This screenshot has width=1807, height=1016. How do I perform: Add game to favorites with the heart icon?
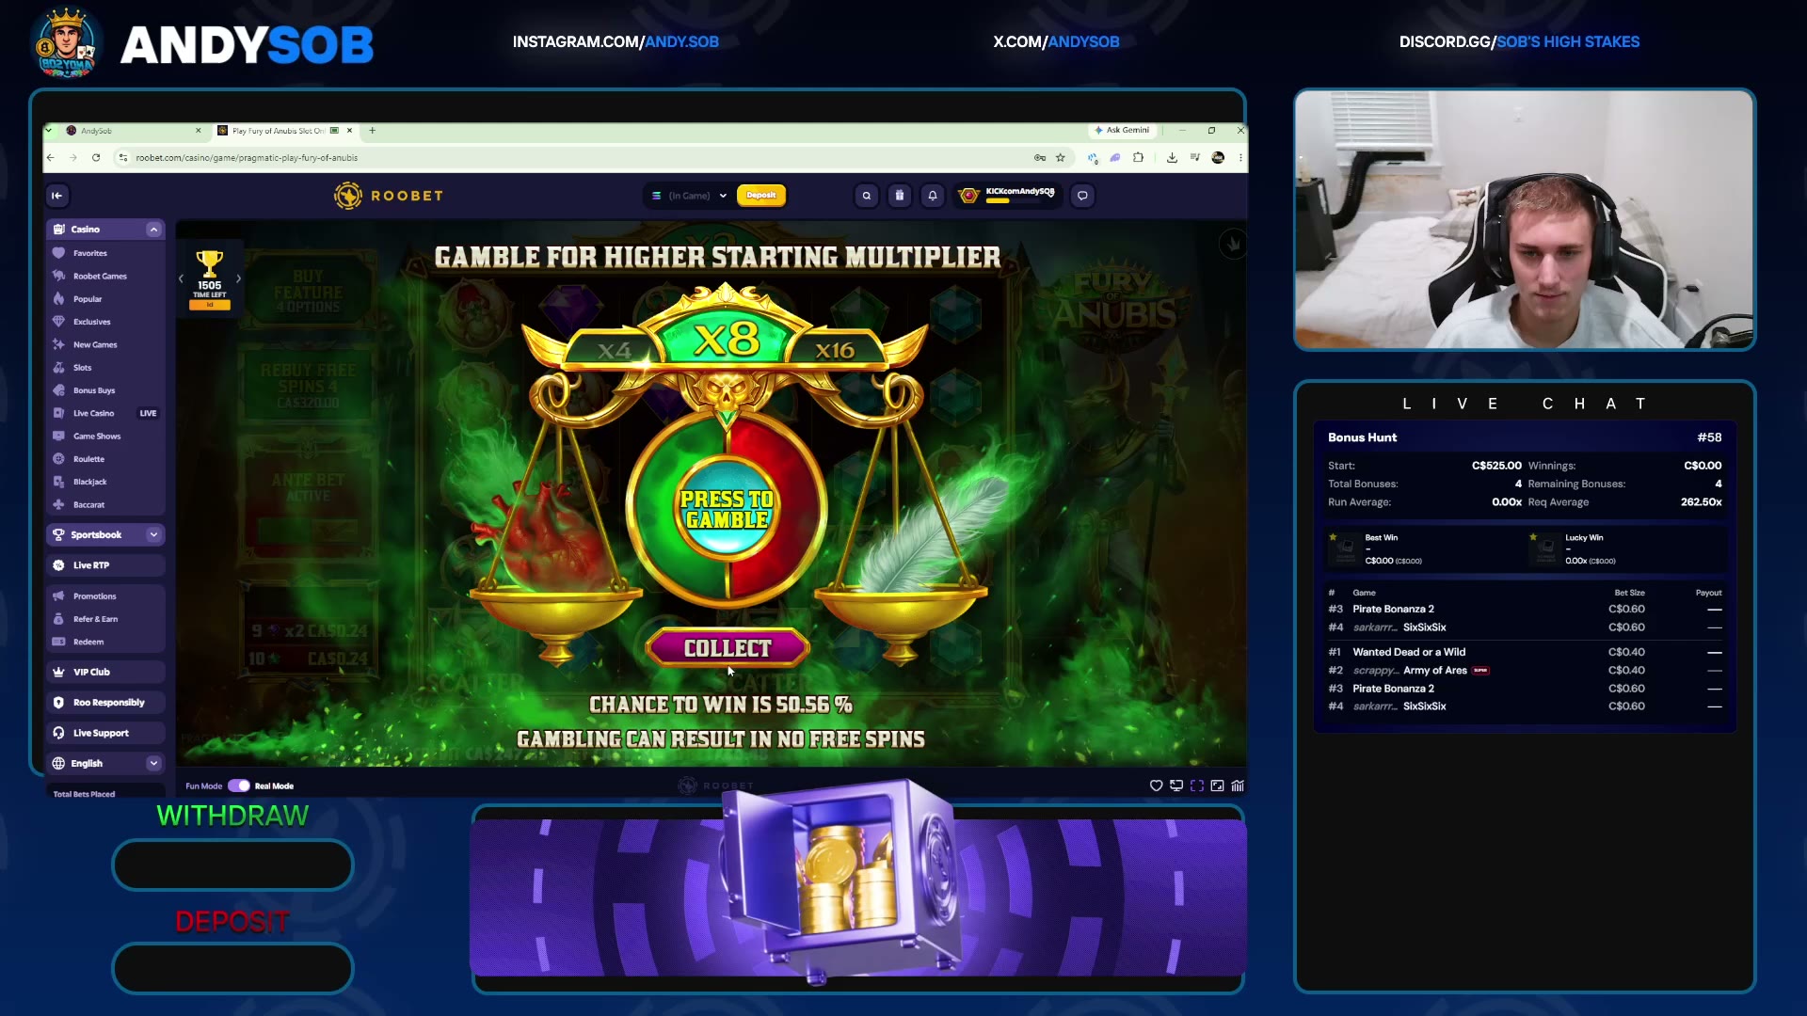tap(1156, 786)
